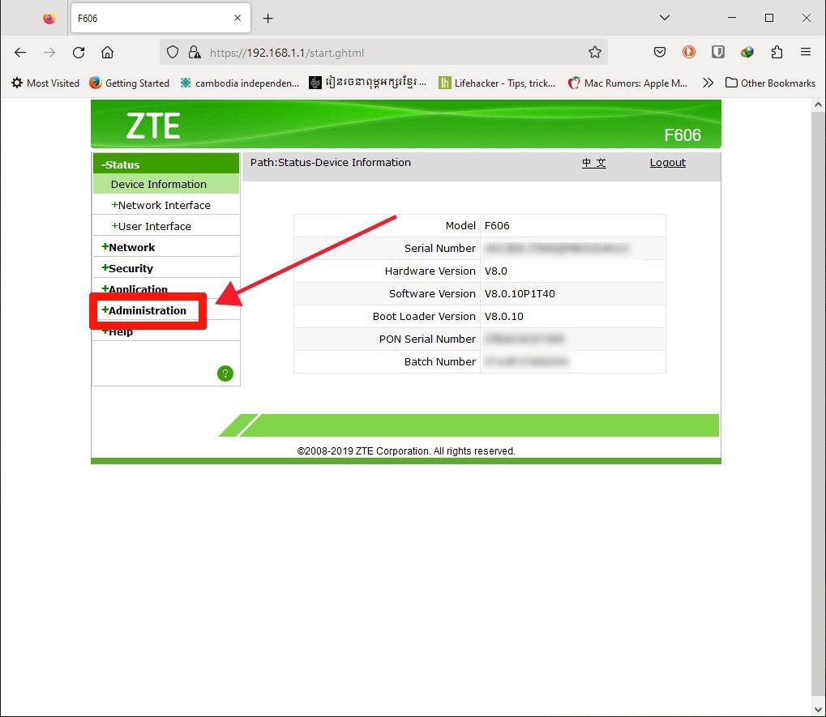Open the tracking protection shield icon
The height and width of the screenshot is (717, 826).
coord(173,52)
